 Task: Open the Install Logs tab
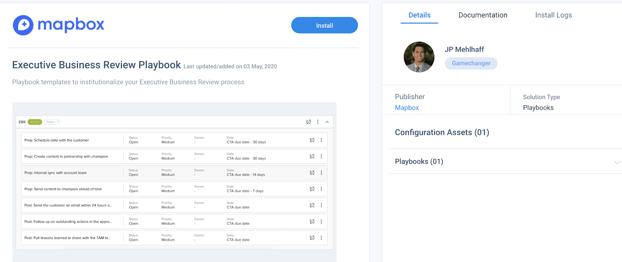pyautogui.click(x=553, y=15)
